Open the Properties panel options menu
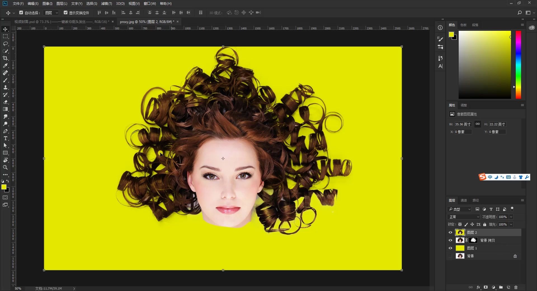 522,105
